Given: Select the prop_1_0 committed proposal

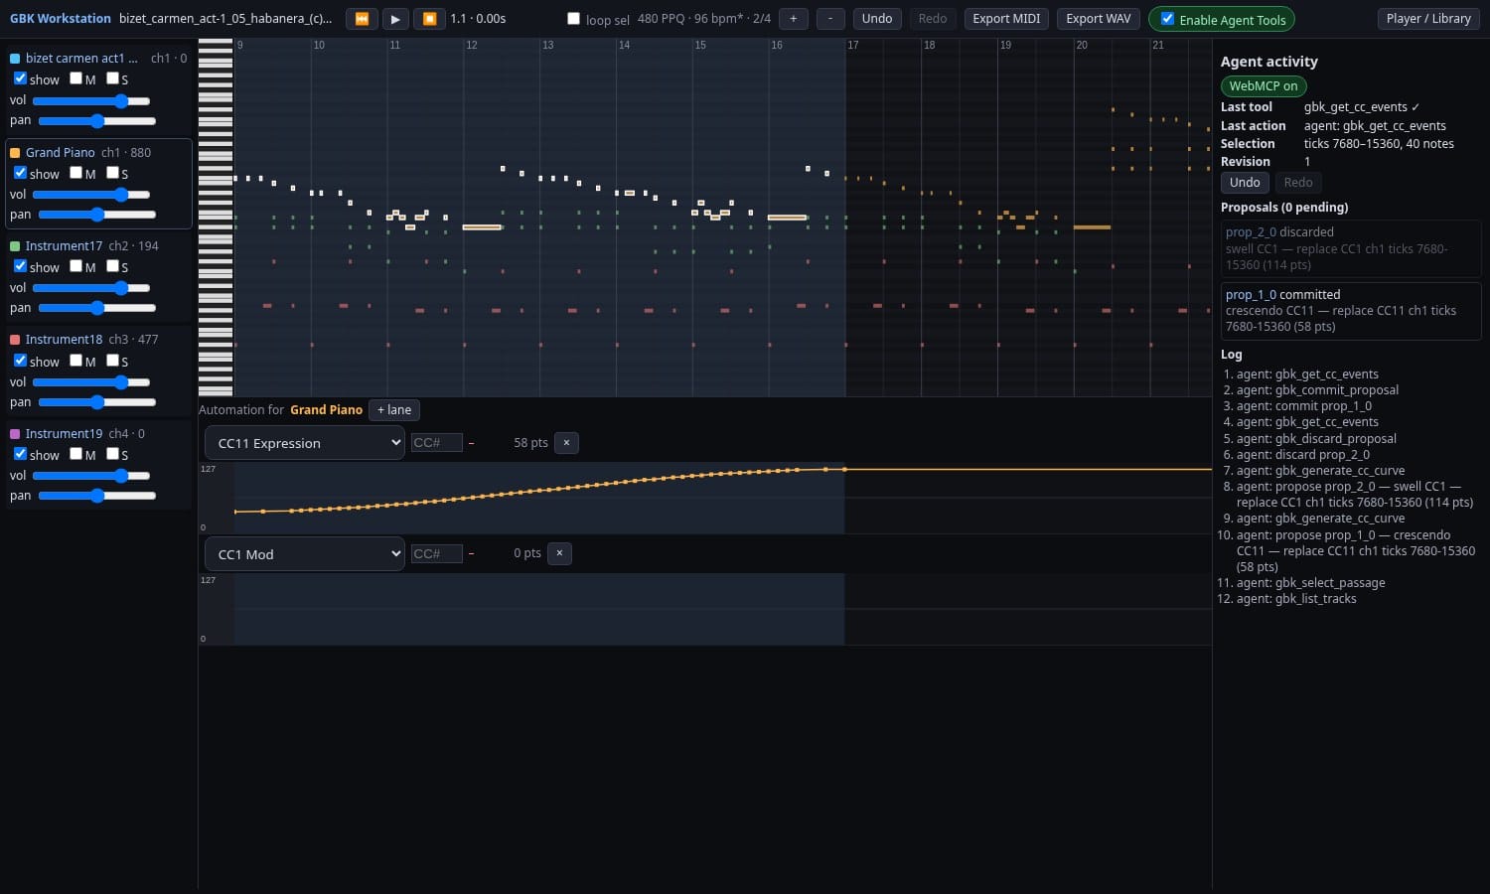Looking at the screenshot, I should [x=1351, y=311].
